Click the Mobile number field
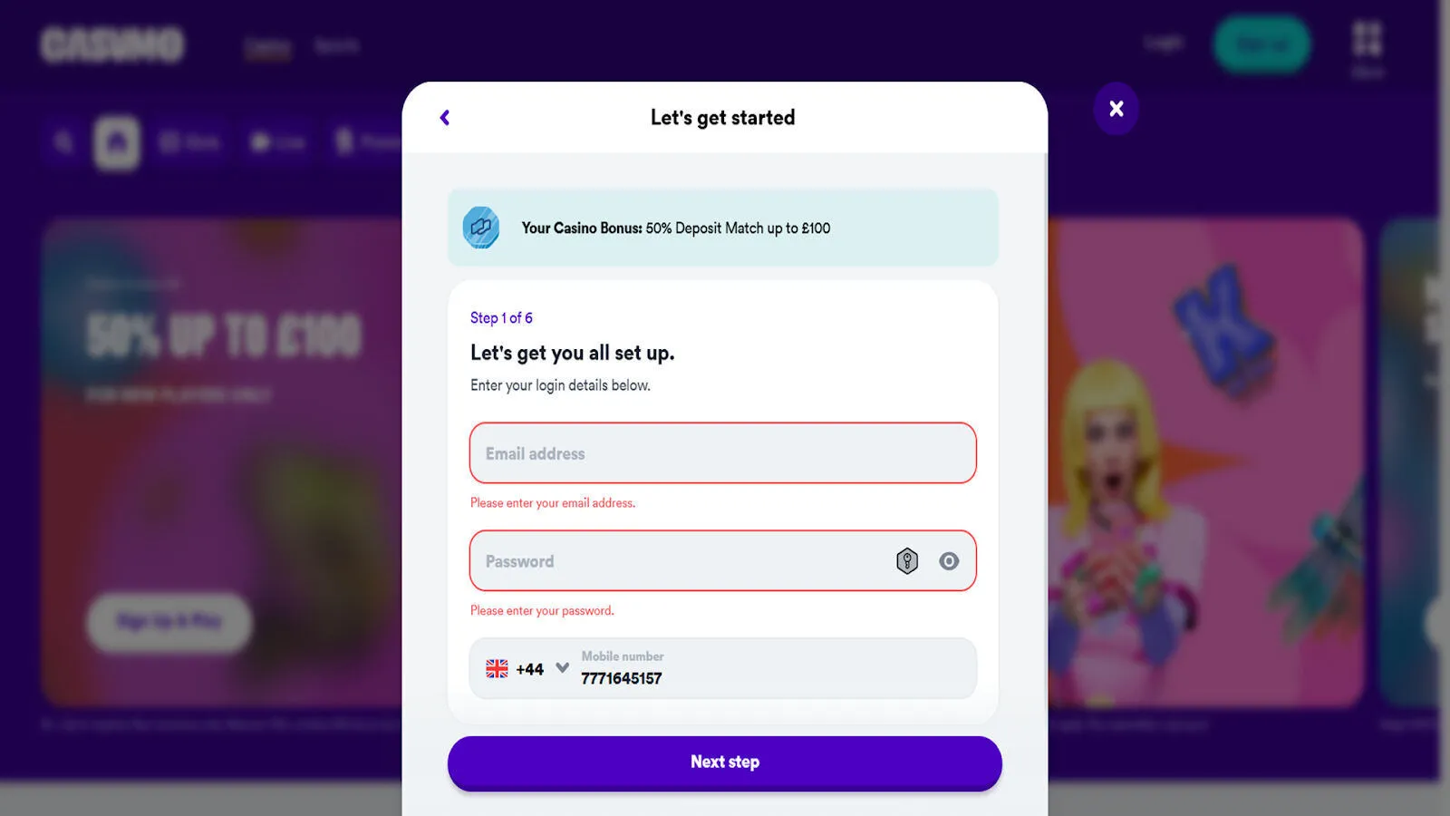 tap(775, 668)
